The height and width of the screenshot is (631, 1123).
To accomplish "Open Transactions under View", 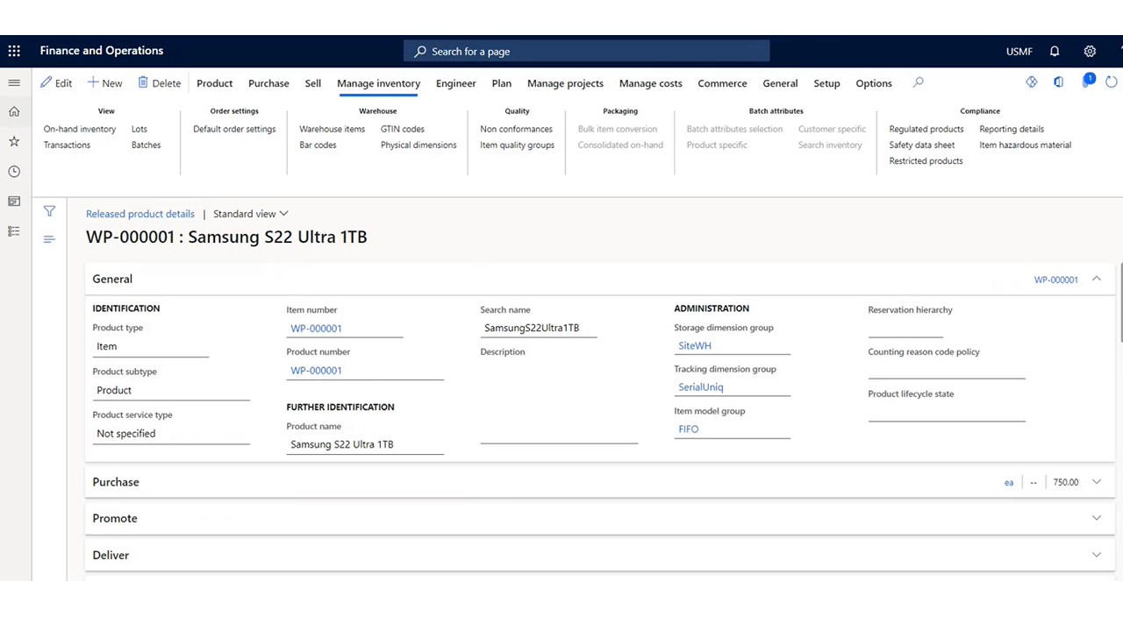I will click(67, 145).
